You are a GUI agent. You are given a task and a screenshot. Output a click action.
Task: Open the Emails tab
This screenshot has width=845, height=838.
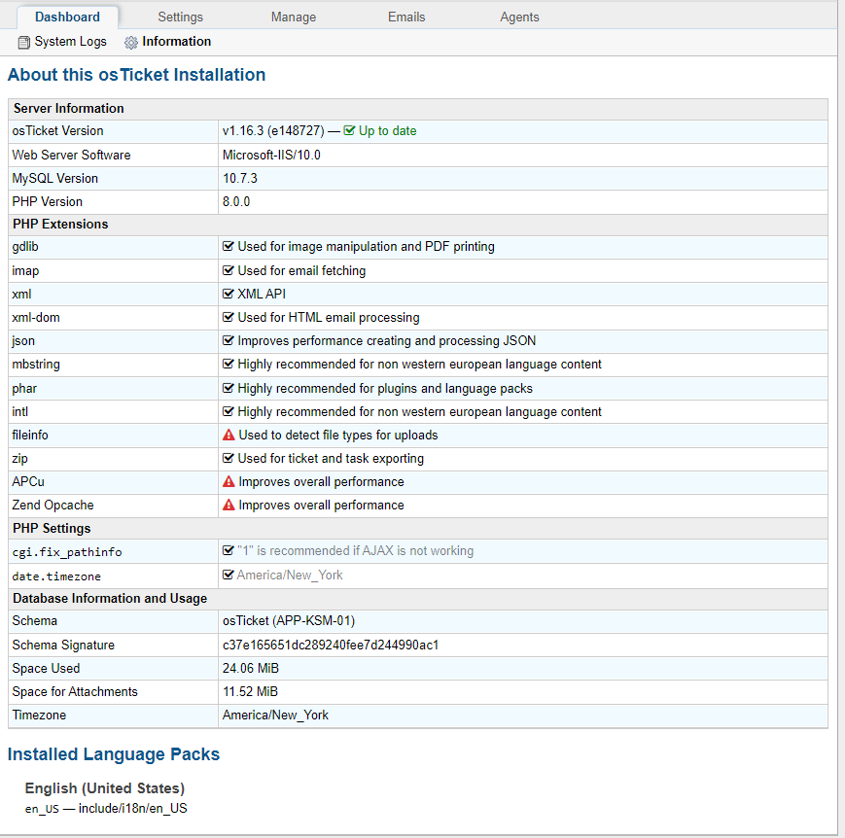pyautogui.click(x=406, y=17)
